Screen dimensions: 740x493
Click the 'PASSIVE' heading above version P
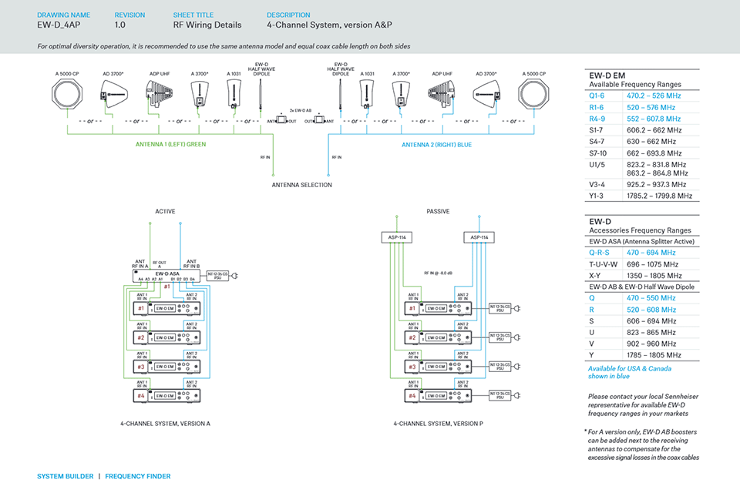pos(438,211)
